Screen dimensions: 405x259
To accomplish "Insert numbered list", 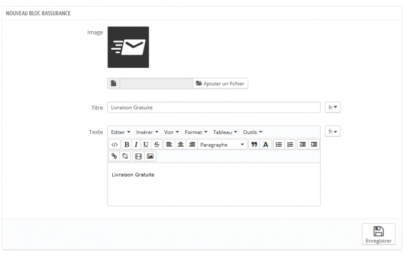I will point(290,145).
